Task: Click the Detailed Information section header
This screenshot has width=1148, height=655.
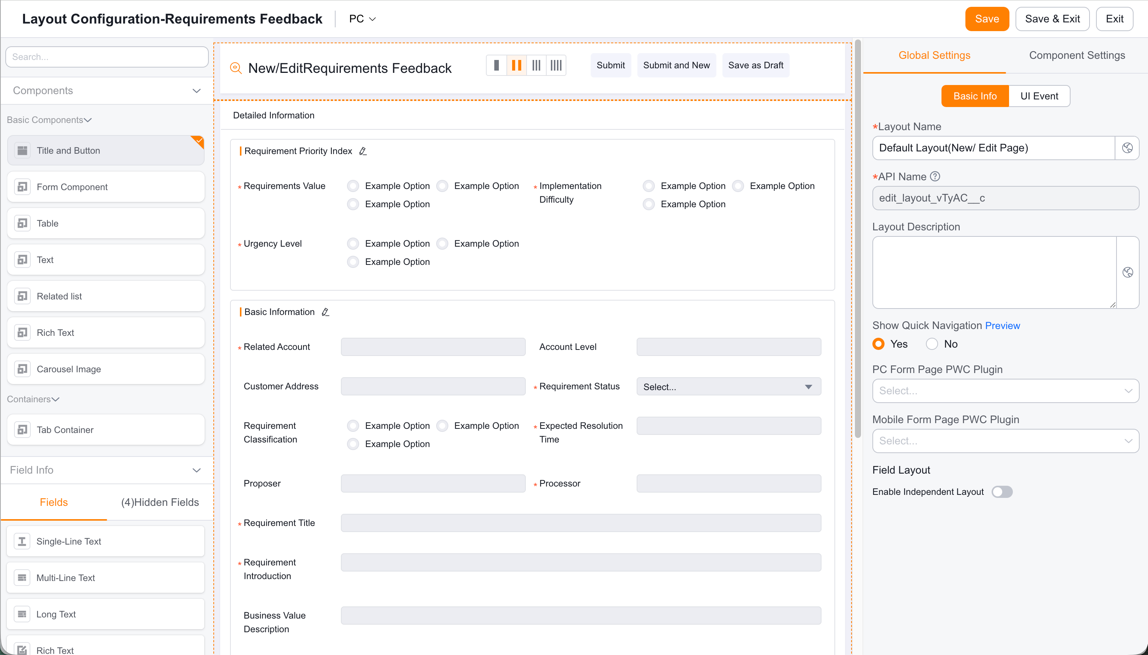Action: (x=274, y=115)
